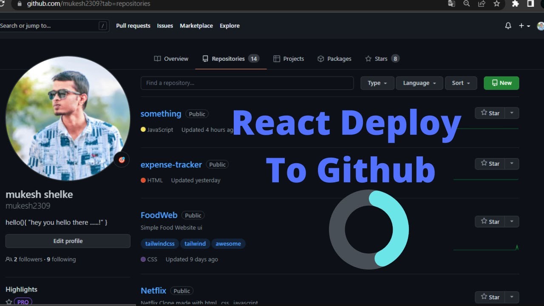Open Marketplace in header
Viewport: 544px width, 306px height.
196,25
